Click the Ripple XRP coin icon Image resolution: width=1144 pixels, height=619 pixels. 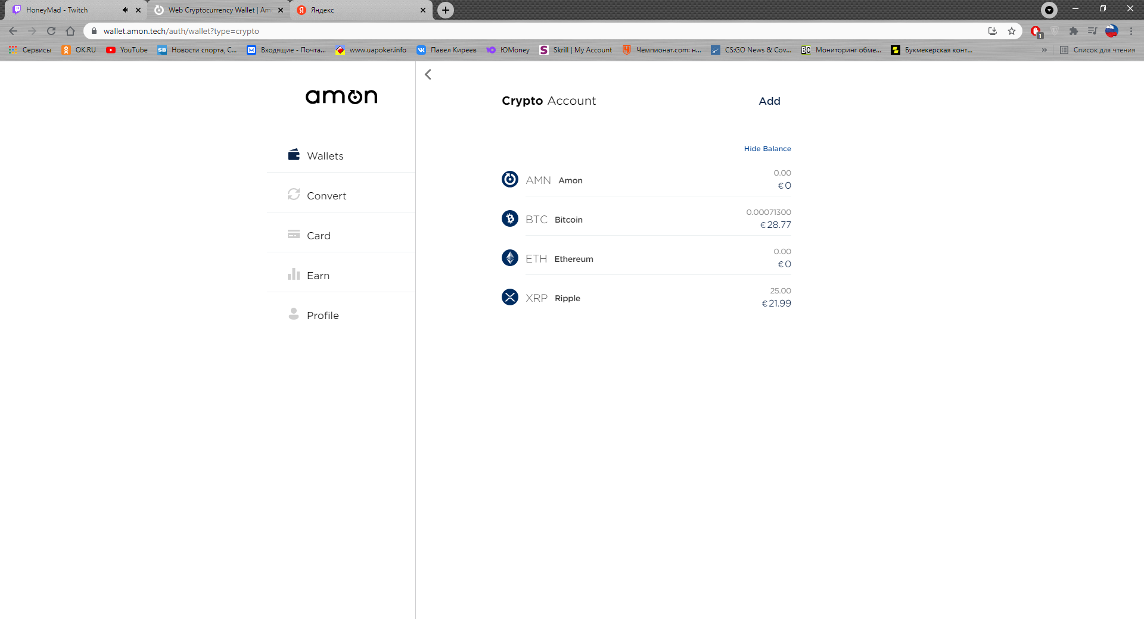[510, 297]
